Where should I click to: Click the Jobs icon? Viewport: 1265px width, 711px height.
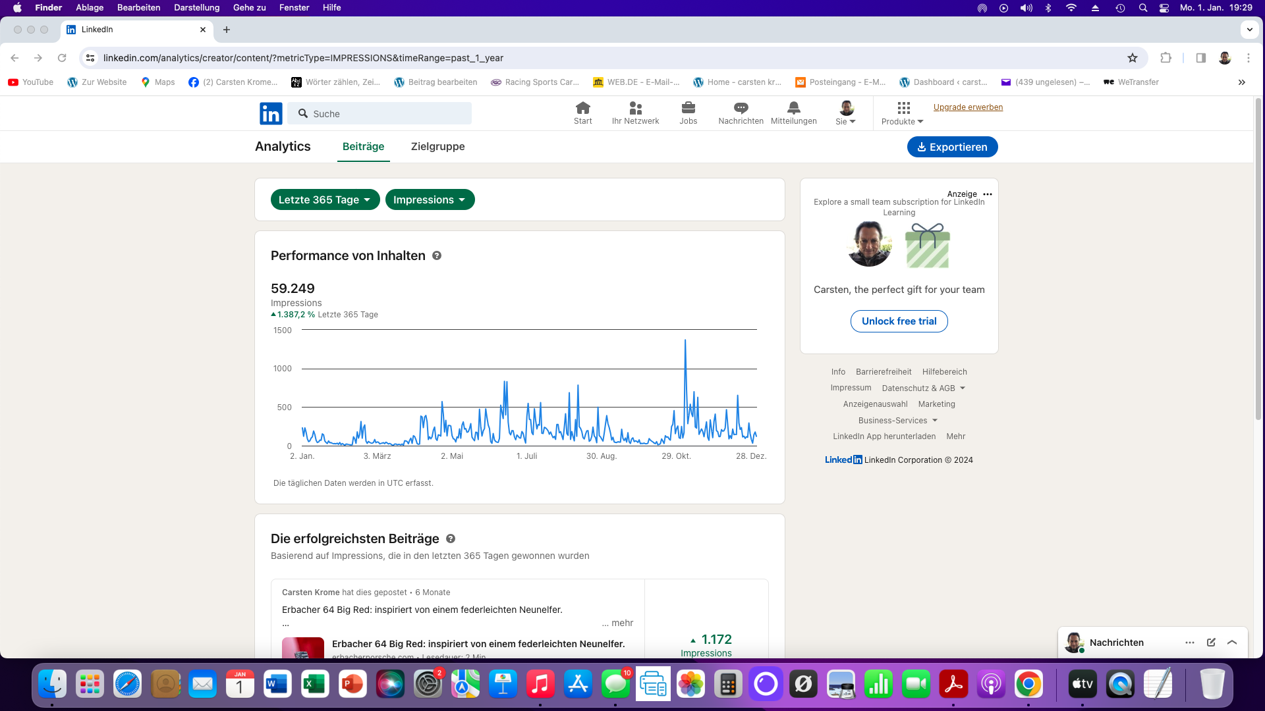click(688, 112)
